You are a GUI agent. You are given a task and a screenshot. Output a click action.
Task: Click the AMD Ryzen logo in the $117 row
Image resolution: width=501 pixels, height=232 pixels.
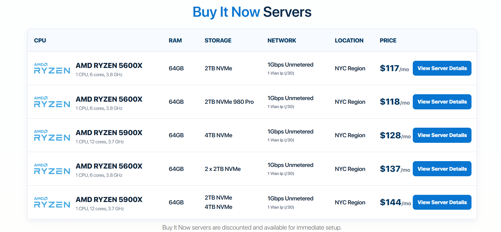52,68
